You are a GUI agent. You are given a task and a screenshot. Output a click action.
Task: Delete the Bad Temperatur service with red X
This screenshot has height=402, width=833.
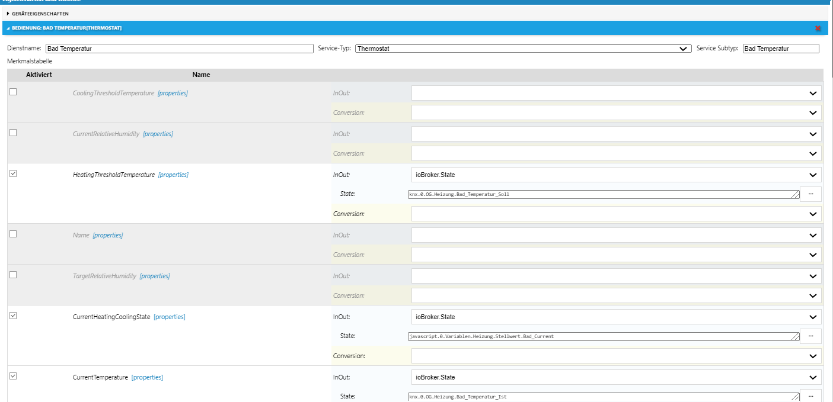pos(818,28)
